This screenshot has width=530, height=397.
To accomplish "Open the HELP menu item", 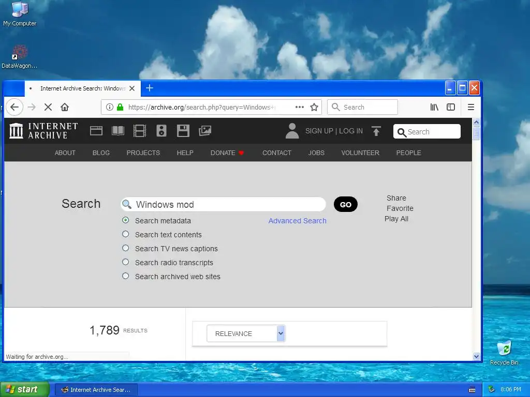I will [185, 153].
